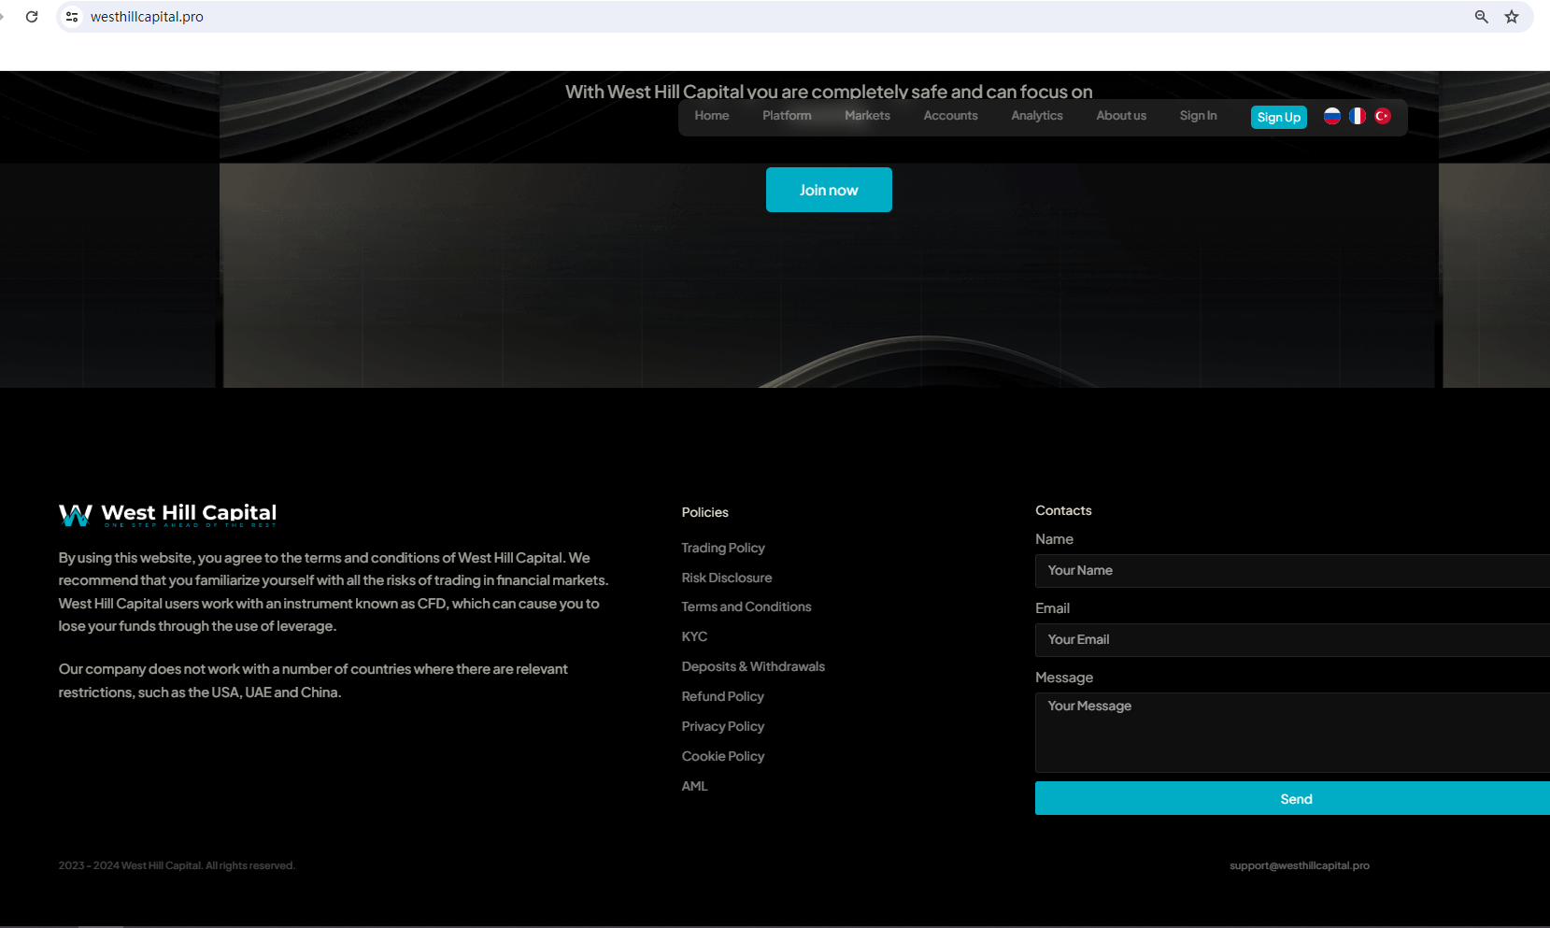The image size is (1550, 928).
Task: Open the Deposits & Withdrawals link
Action: click(x=753, y=666)
